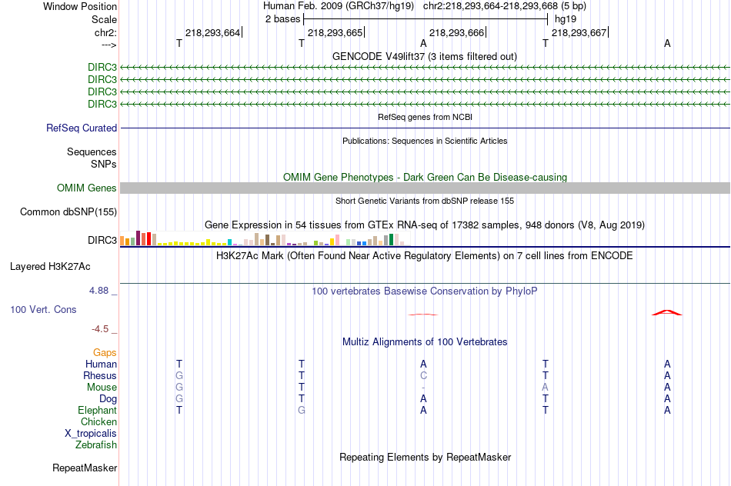731x486 pixels.
Task: Click the gap dash in Mouse row
Action: click(423, 388)
